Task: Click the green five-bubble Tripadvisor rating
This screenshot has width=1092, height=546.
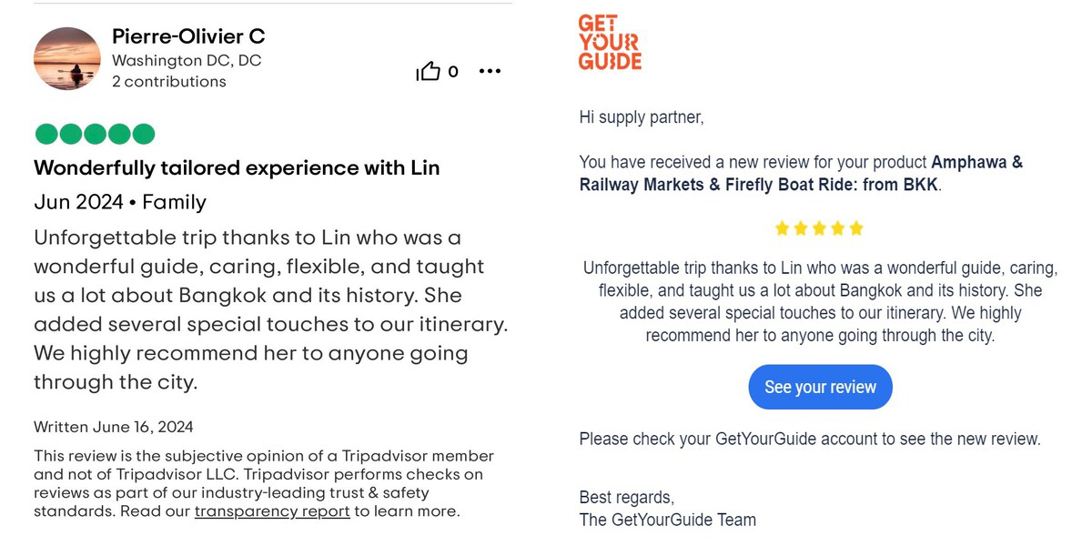Action: (95, 135)
